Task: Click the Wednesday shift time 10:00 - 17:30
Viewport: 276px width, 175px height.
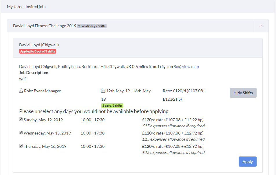Action: point(93,133)
